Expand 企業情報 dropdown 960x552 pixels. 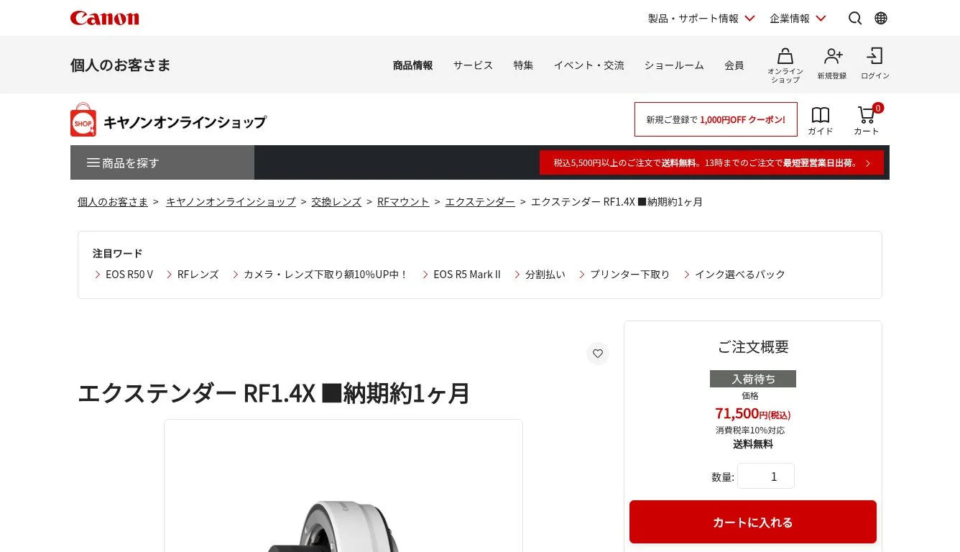tap(798, 18)
